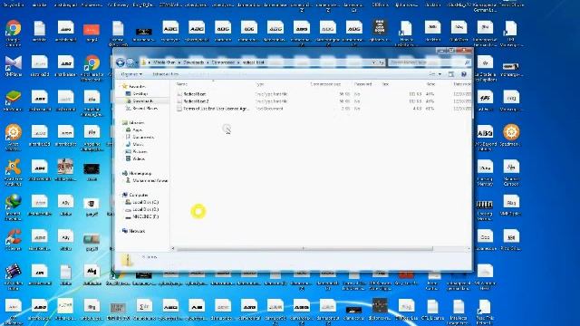The width and height of the screenshot is (580, 326).
Task: Toggle the preview pane icon in Explorer toolbar
Action: pyautogui.click(x=451, y=74)
